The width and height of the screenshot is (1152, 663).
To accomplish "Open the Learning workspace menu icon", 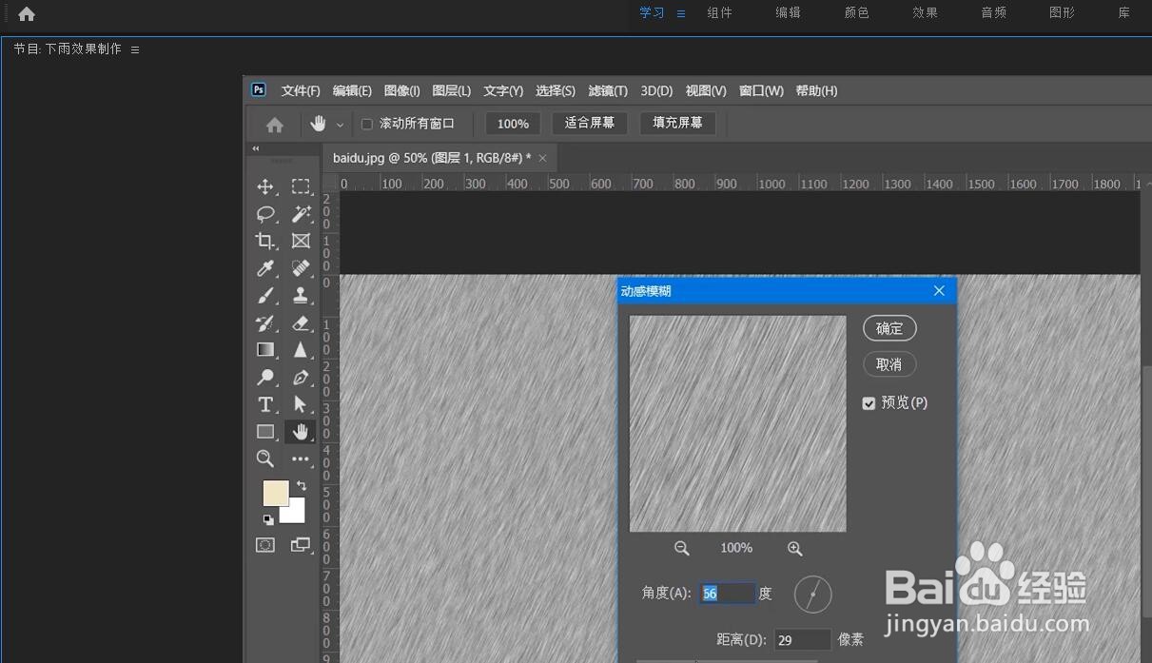I will [681, 13].
